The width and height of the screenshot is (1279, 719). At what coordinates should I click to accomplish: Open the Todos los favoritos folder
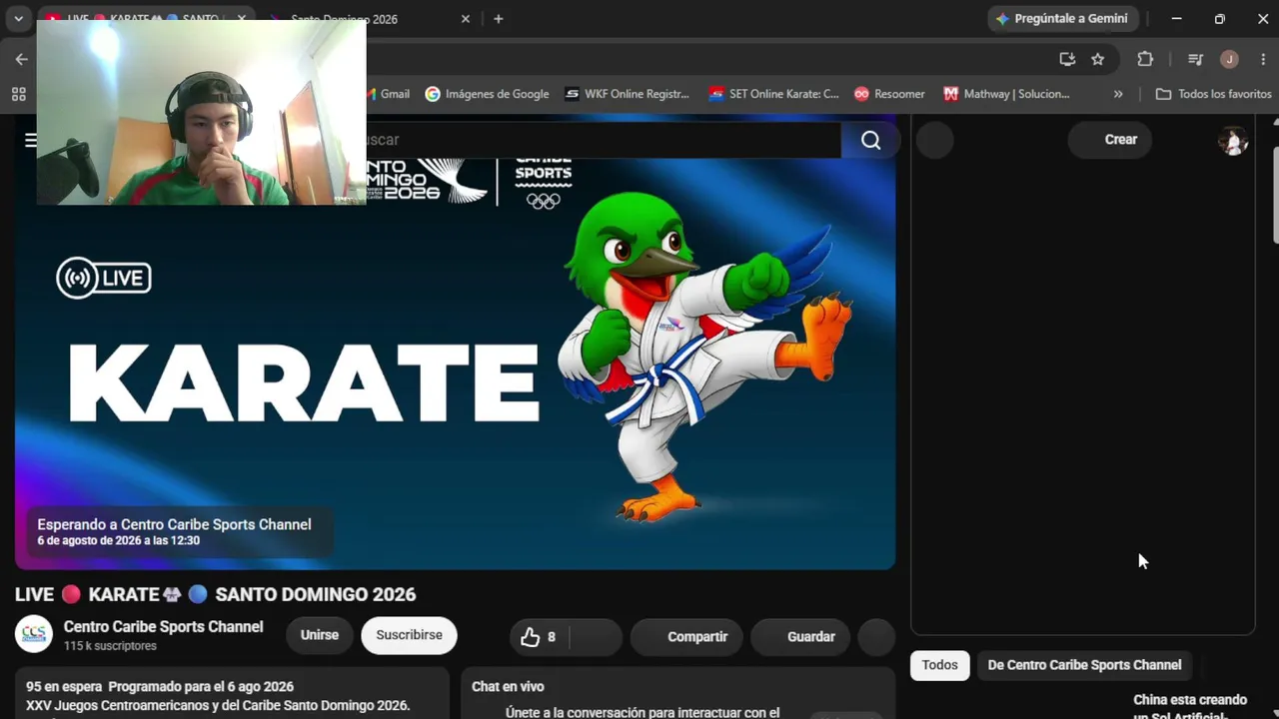(1213, 94)
